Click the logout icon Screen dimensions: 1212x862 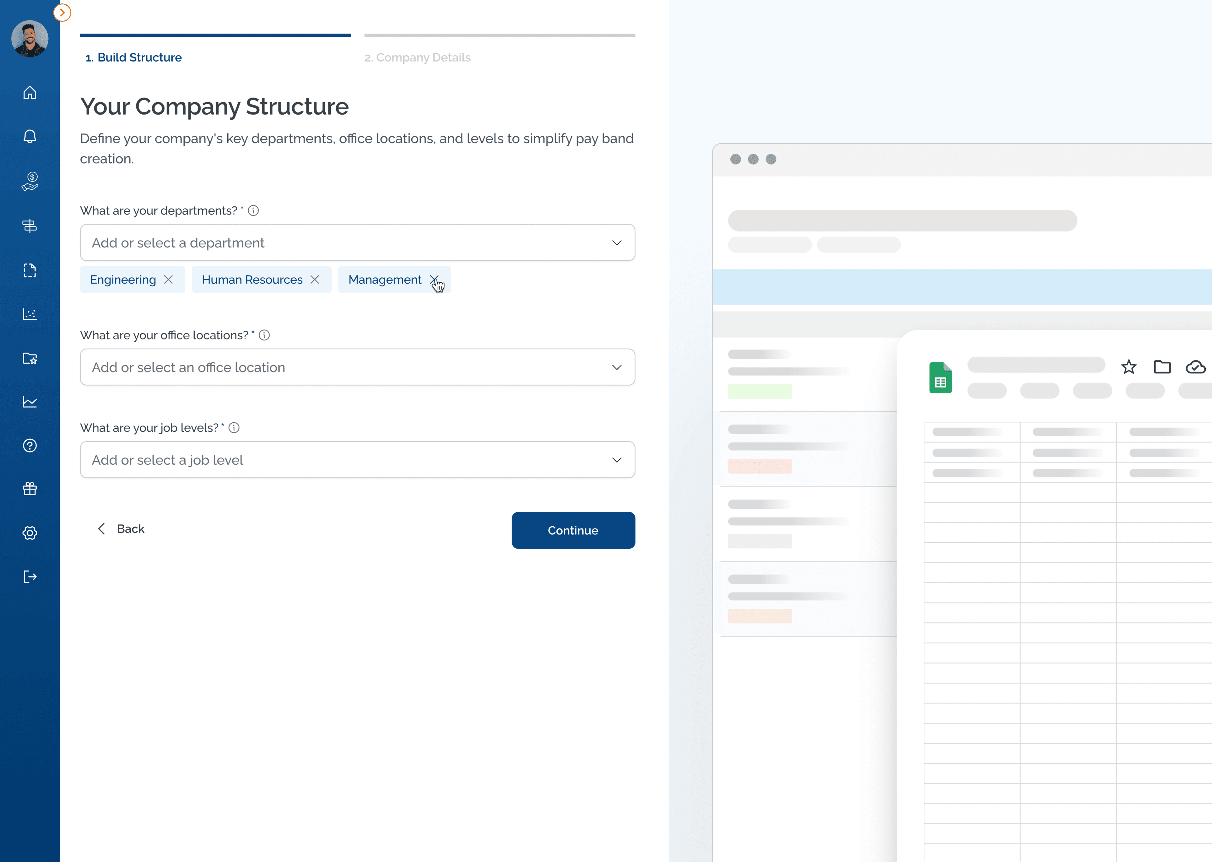coord(30,576)
